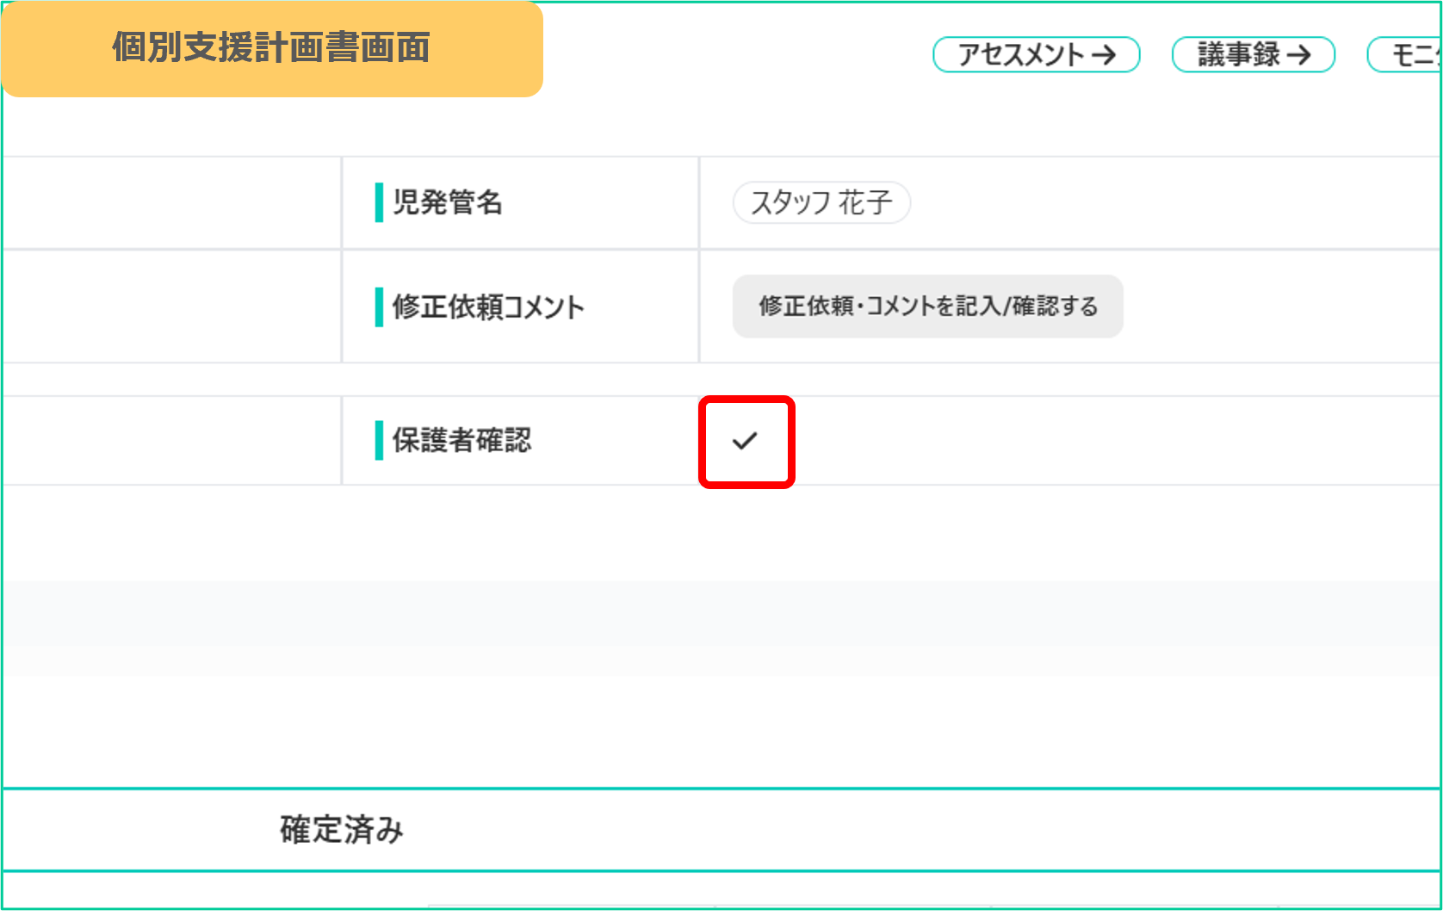The height and width of the screenshot is (911, 1443).
Task: Click the 保護者確認 field label
Action: pos(461,440)
